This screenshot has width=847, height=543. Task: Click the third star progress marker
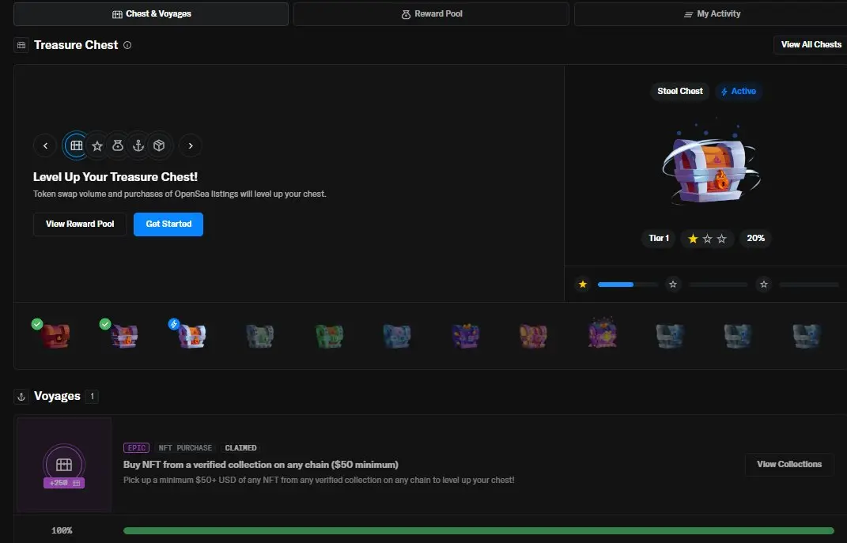tap(764, 285)
